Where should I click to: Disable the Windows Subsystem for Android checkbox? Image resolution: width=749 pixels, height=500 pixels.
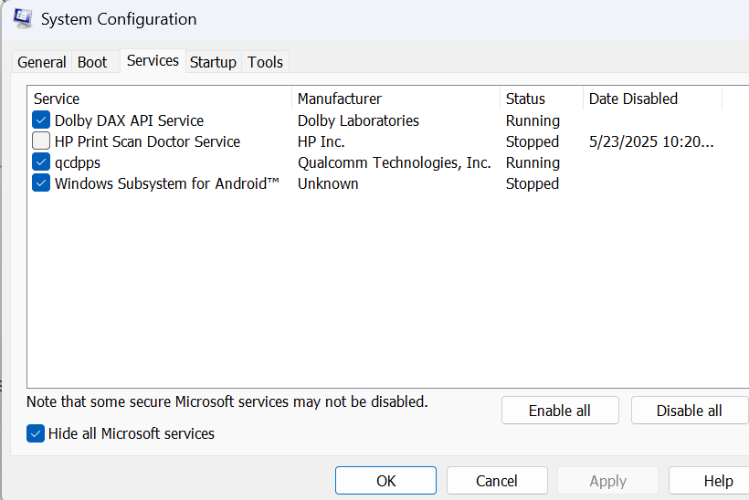pyautogui.click(x=41, y=183)
